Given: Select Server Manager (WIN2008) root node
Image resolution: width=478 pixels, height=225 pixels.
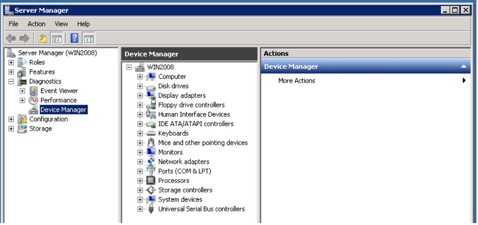Looking at the screenshot, I should click(x=58, y=53).
